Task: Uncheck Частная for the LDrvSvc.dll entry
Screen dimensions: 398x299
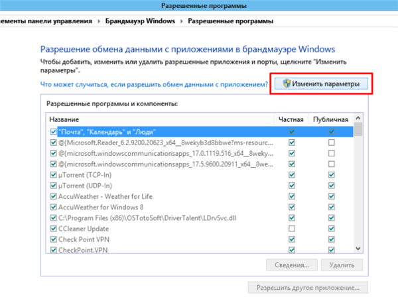Action: (292, 218)
